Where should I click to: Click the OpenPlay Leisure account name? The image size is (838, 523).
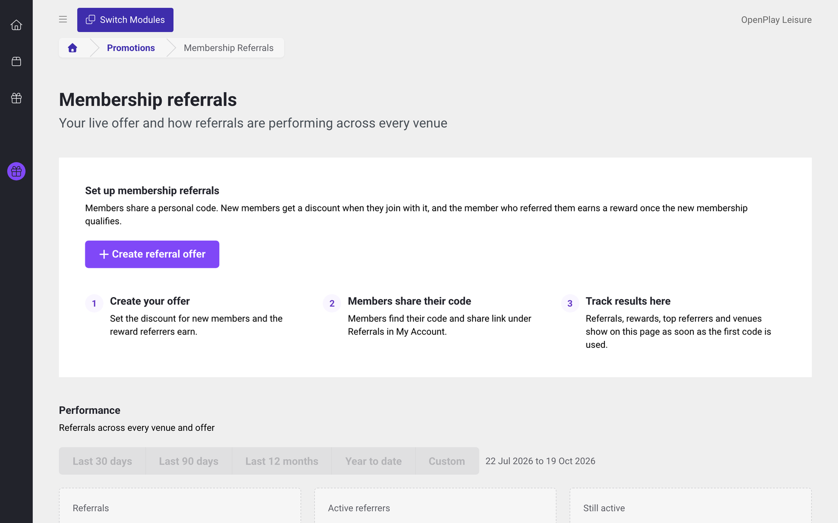[776, 20]
